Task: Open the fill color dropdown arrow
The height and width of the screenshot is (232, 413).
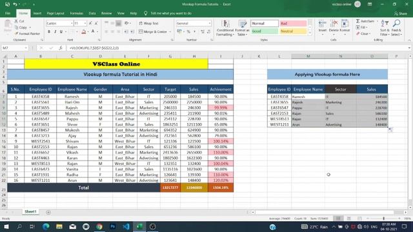Action: coord(88,32)
